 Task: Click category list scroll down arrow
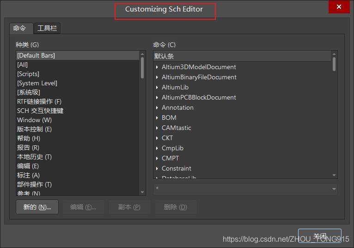pos(142,192)
